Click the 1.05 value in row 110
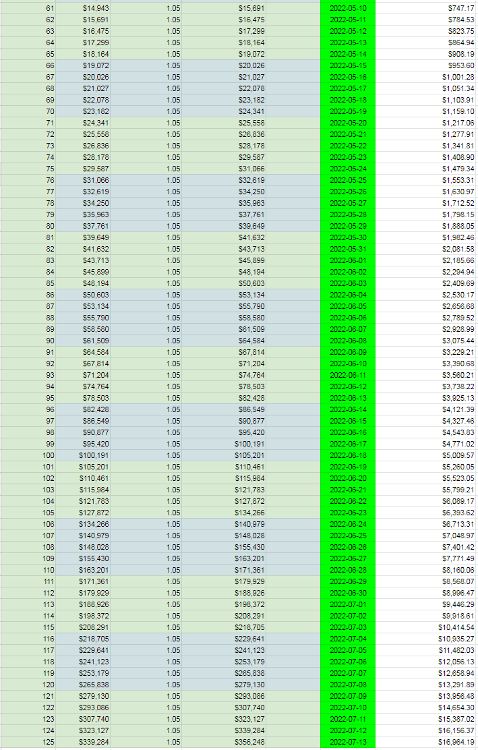The height and width of the screenshot is (750, 478). tap(173, 570)
